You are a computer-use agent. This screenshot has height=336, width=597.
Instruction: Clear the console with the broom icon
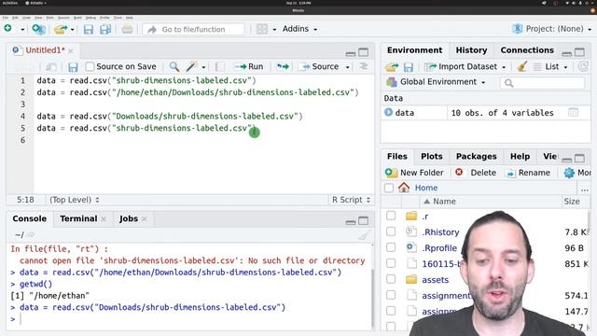point(364,235)
